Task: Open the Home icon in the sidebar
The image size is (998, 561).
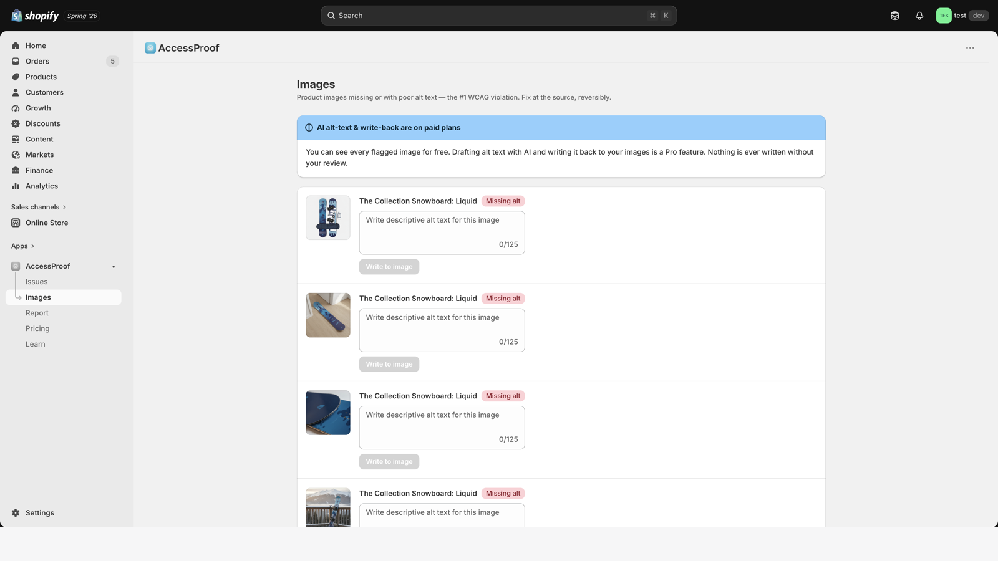Action: pyautogui.click(x=16, y=46)
